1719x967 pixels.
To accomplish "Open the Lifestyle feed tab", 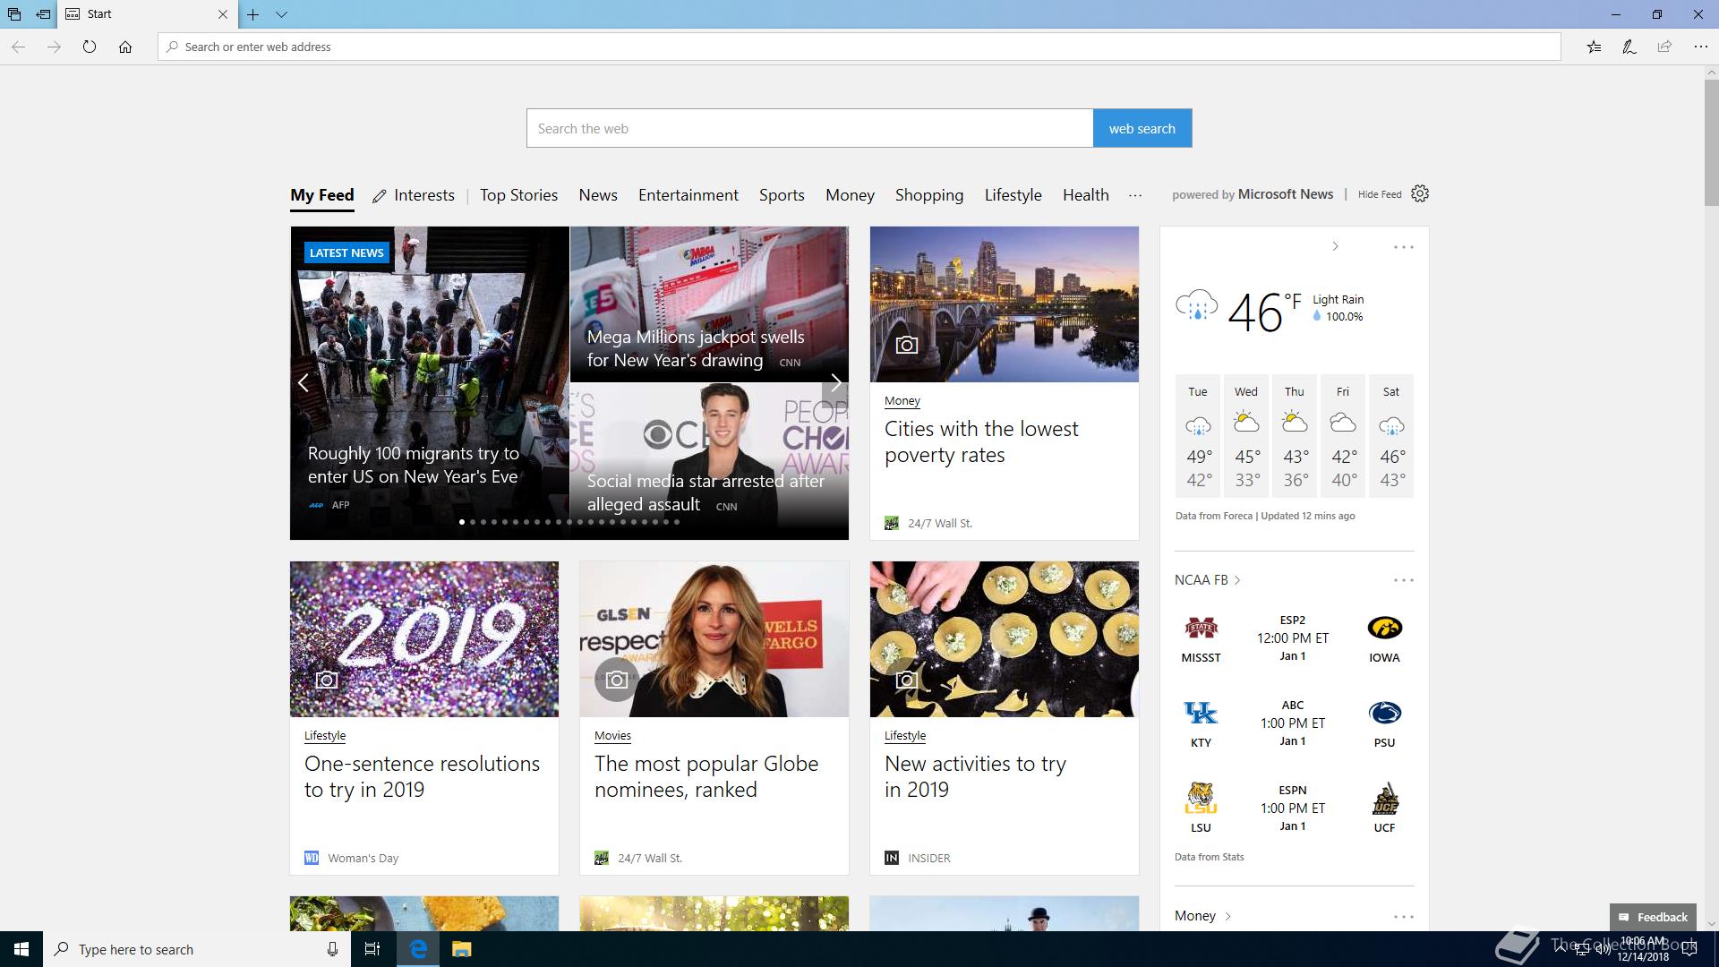I will [1013, 195].
